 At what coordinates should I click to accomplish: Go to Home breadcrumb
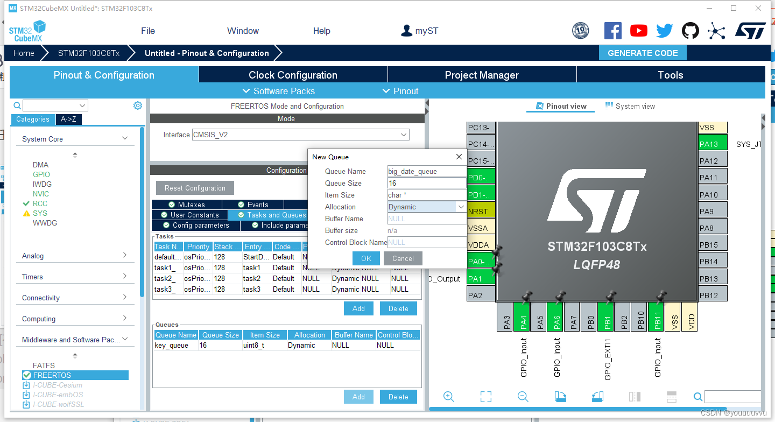[24, 53]
